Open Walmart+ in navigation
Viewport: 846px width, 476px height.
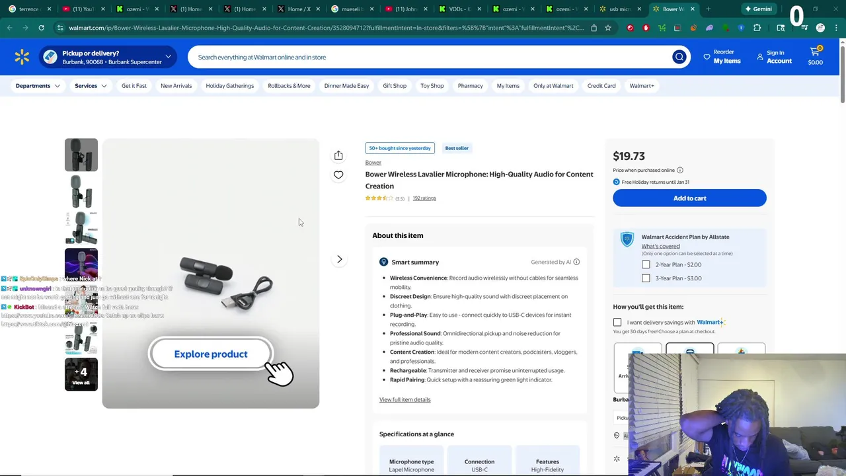(x=642, y=86)
